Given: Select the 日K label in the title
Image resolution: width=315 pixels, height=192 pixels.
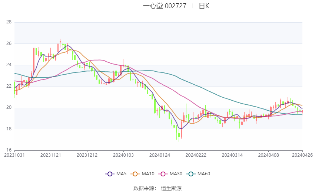Looking at the screenshot, I should [x=204, y=6].
